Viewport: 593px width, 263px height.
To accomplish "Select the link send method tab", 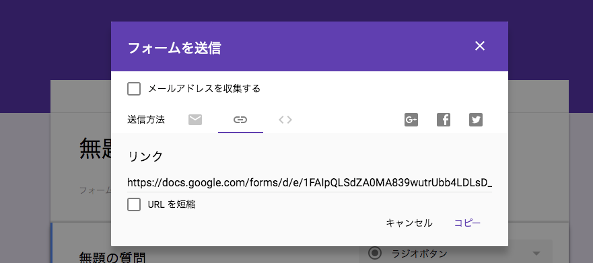I will (x=240, y=120).
